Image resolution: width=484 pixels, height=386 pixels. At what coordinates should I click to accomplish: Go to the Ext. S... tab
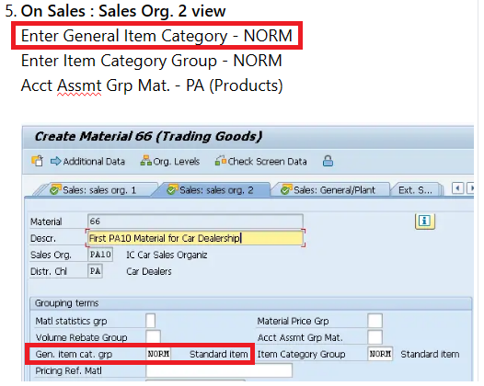pyautogui.click(x=415, y=190)
